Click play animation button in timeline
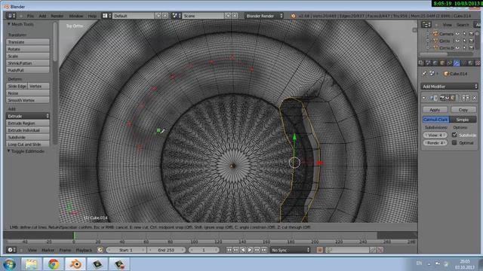 [x=250, y=250]
